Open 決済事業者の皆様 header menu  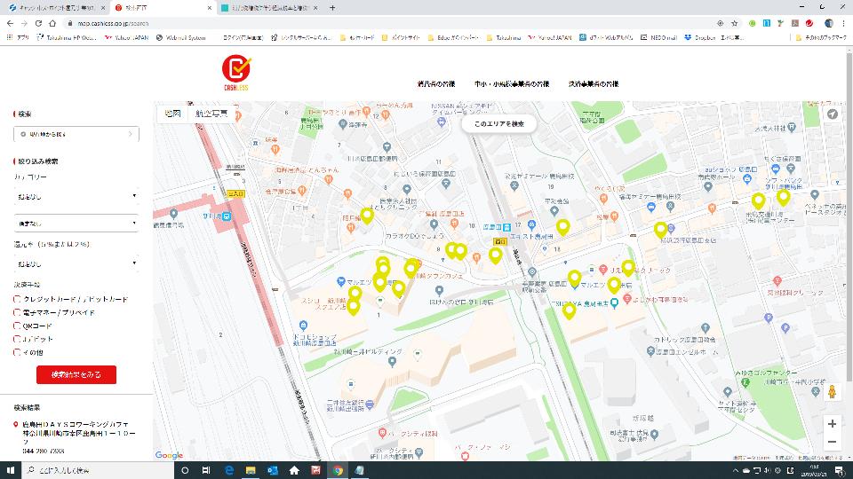tap(594, 84)
